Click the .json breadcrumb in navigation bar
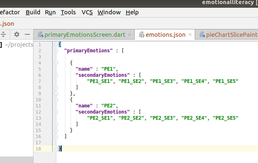258x163 pixels. click(x=7, y=24)
